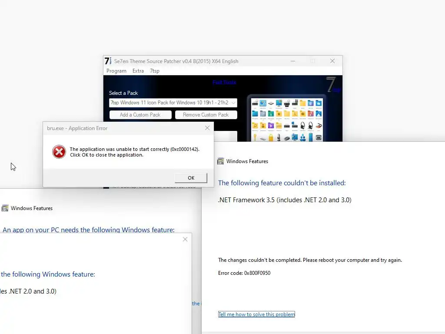Open the Program menu in 7tsp

[x=116, y=71]
